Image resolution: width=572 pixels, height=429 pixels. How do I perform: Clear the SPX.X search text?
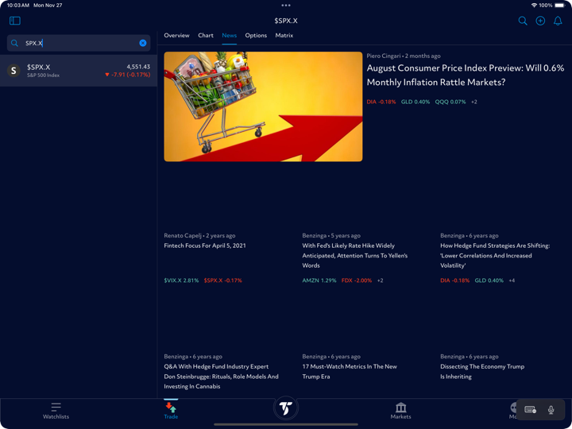[143, 43]
